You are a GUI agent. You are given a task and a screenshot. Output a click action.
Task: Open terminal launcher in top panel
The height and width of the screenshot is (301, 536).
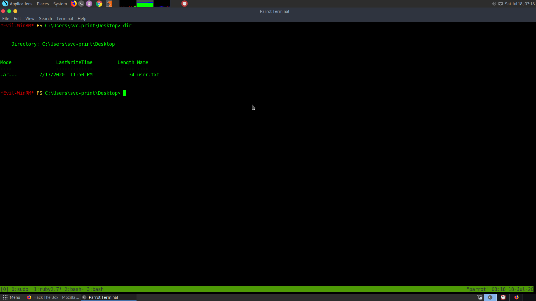coord(81,4)
